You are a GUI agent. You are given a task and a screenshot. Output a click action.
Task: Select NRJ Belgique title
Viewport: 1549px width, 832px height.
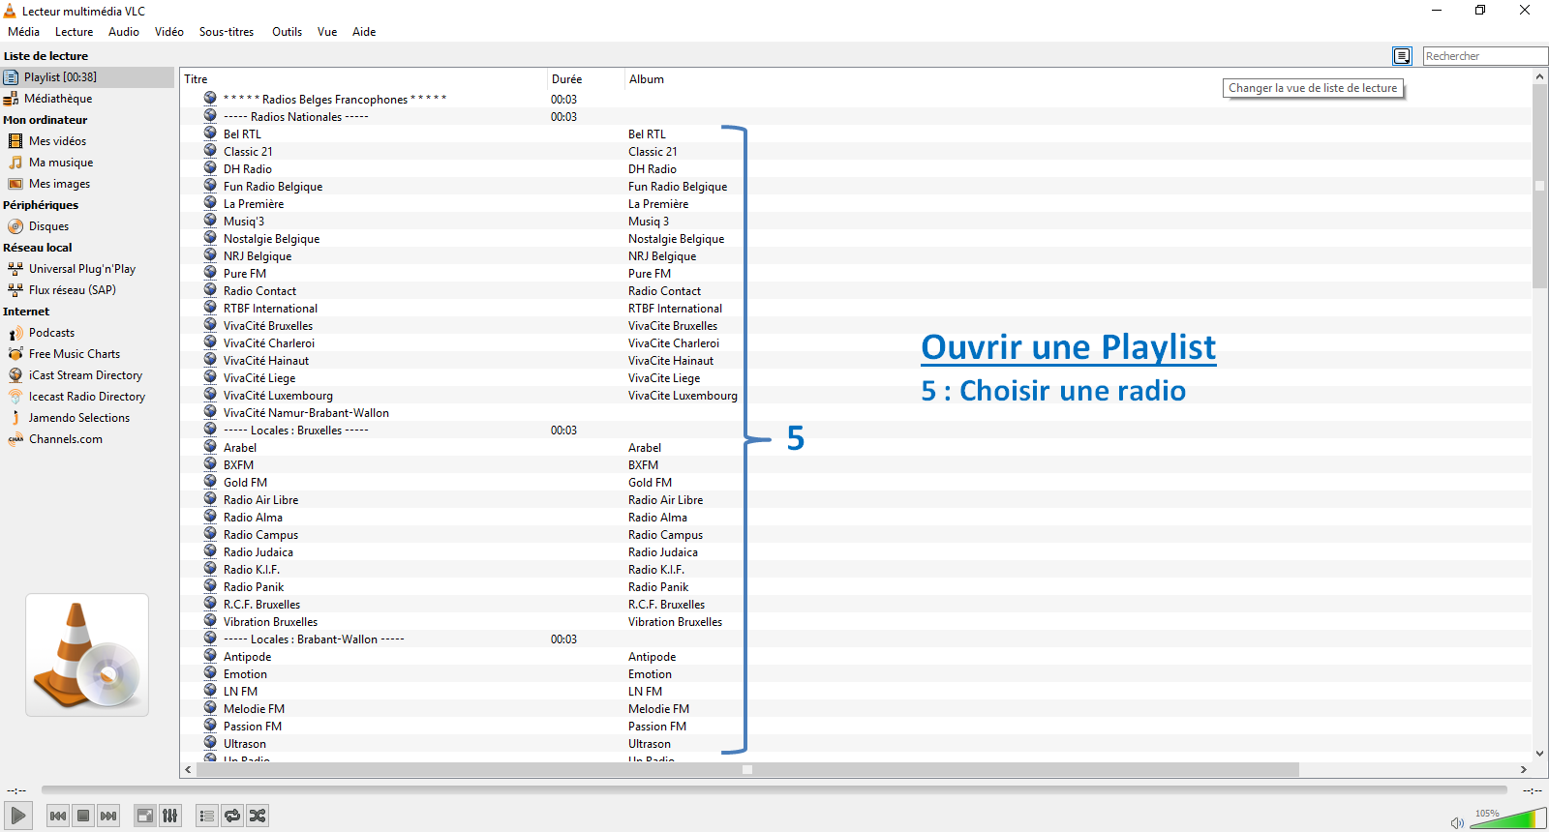[x=258, y=256]
